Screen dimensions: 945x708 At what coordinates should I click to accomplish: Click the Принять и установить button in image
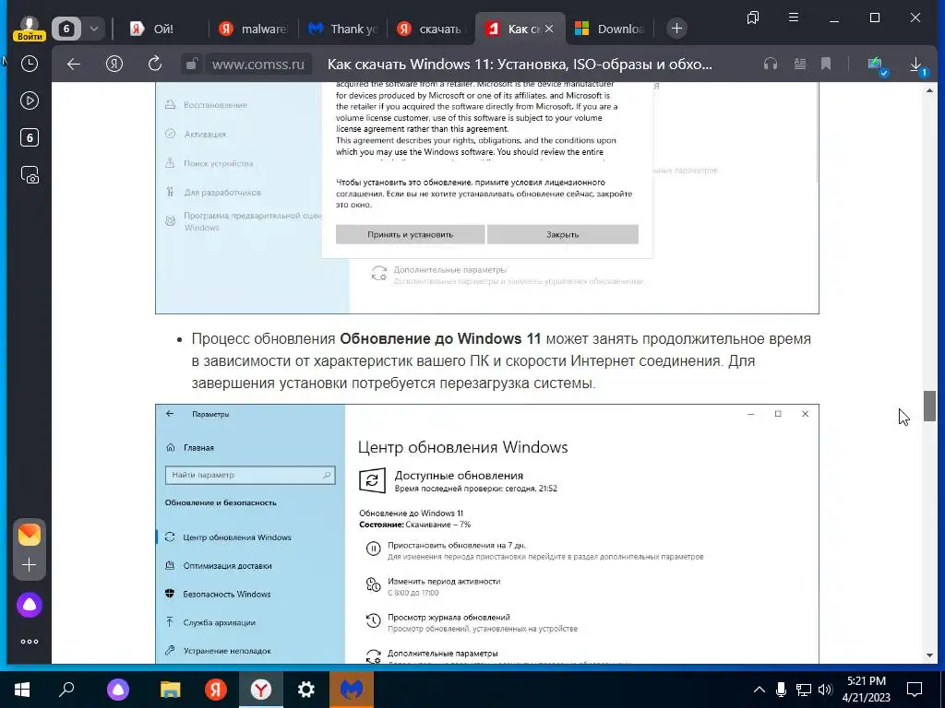(x=410, y=234)
